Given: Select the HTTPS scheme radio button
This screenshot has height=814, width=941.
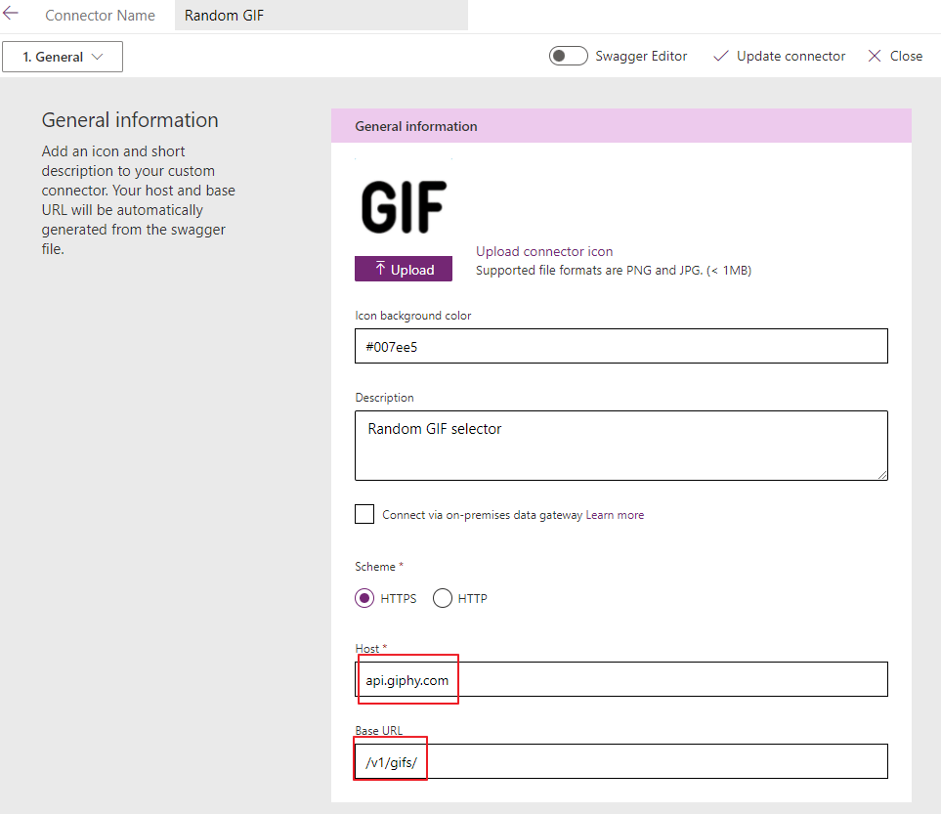Looking at the screenshot, I should (x=364, y=598).
